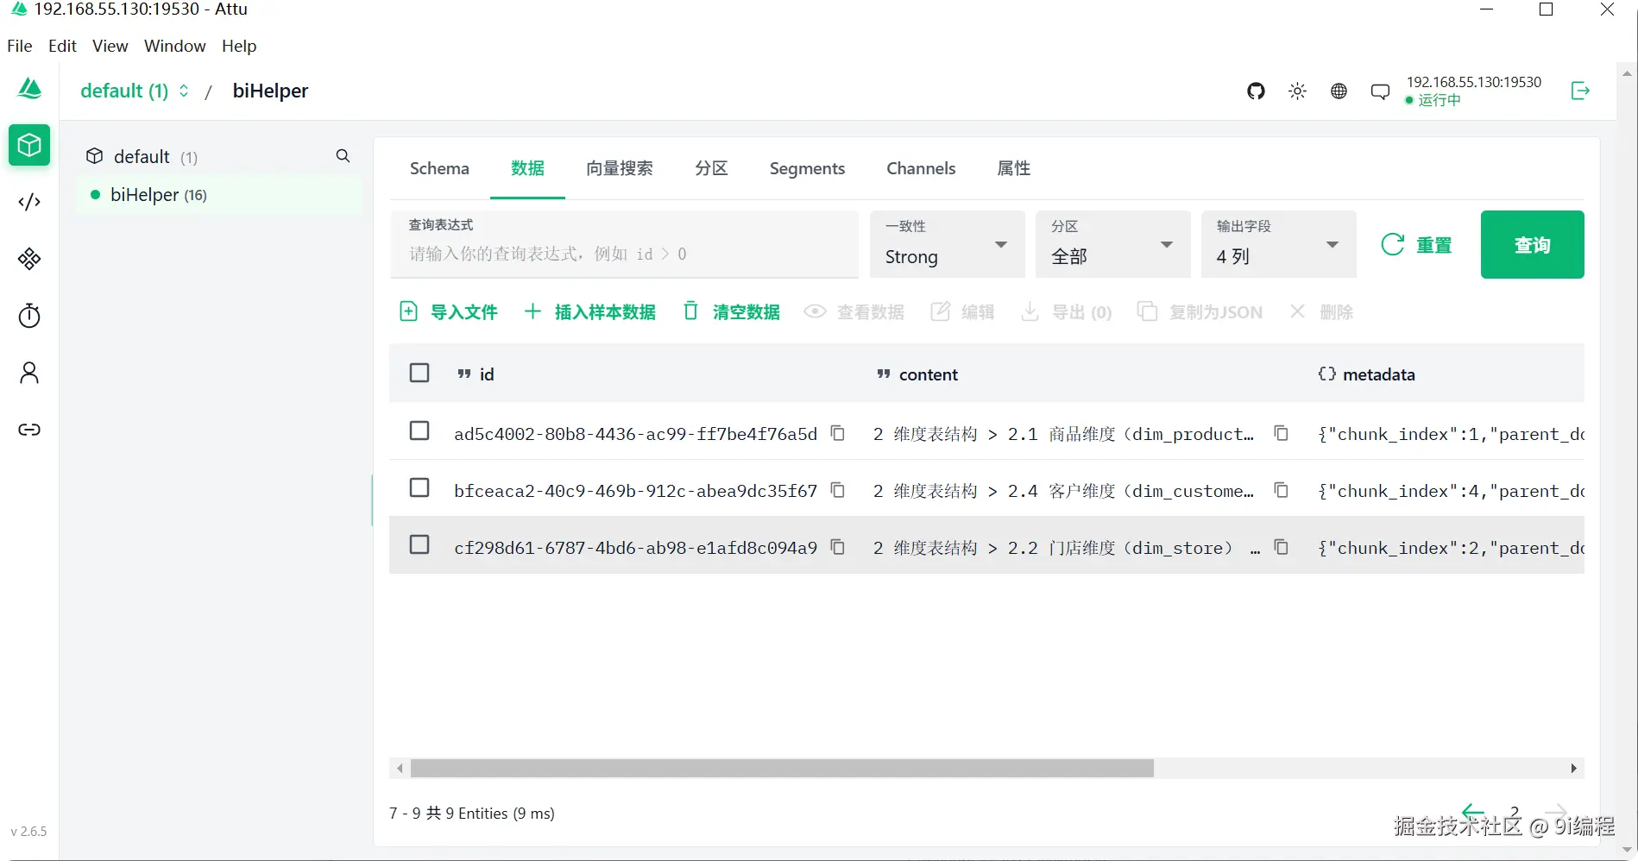Viewport: 1638px width, 861px height.
Task: Click right arrow of horizontal scrollbar
Action: [x=1574, y=768]
